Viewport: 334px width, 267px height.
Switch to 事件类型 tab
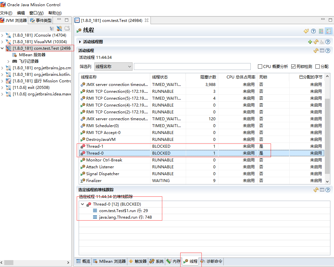(x=41, y=21)
